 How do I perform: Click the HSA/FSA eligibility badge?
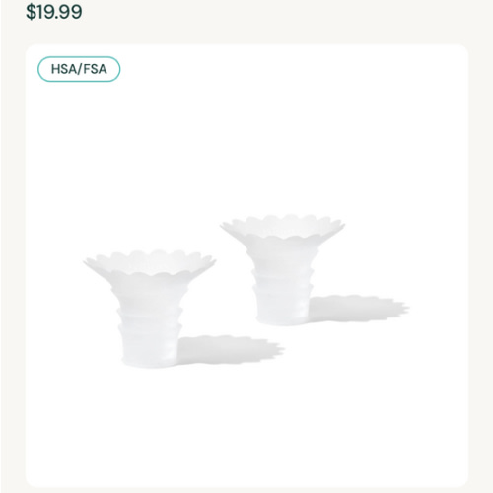pyautogui.click(x=79, y=69)
